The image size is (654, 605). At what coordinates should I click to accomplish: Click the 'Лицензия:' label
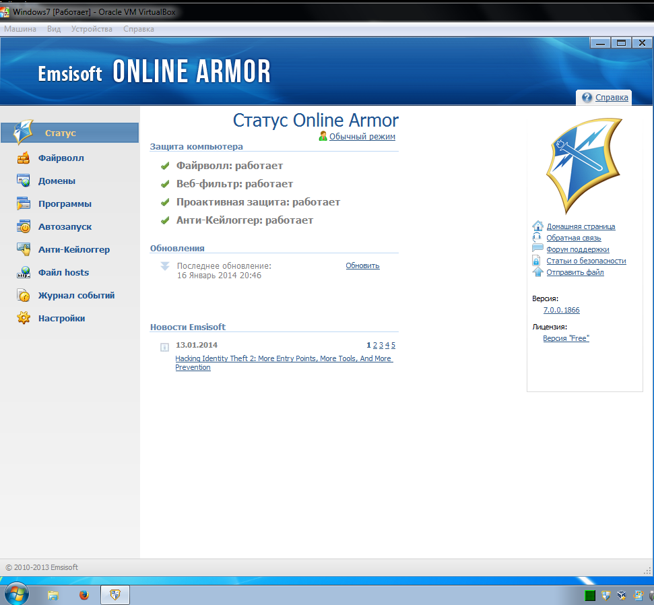click(550, 327)
